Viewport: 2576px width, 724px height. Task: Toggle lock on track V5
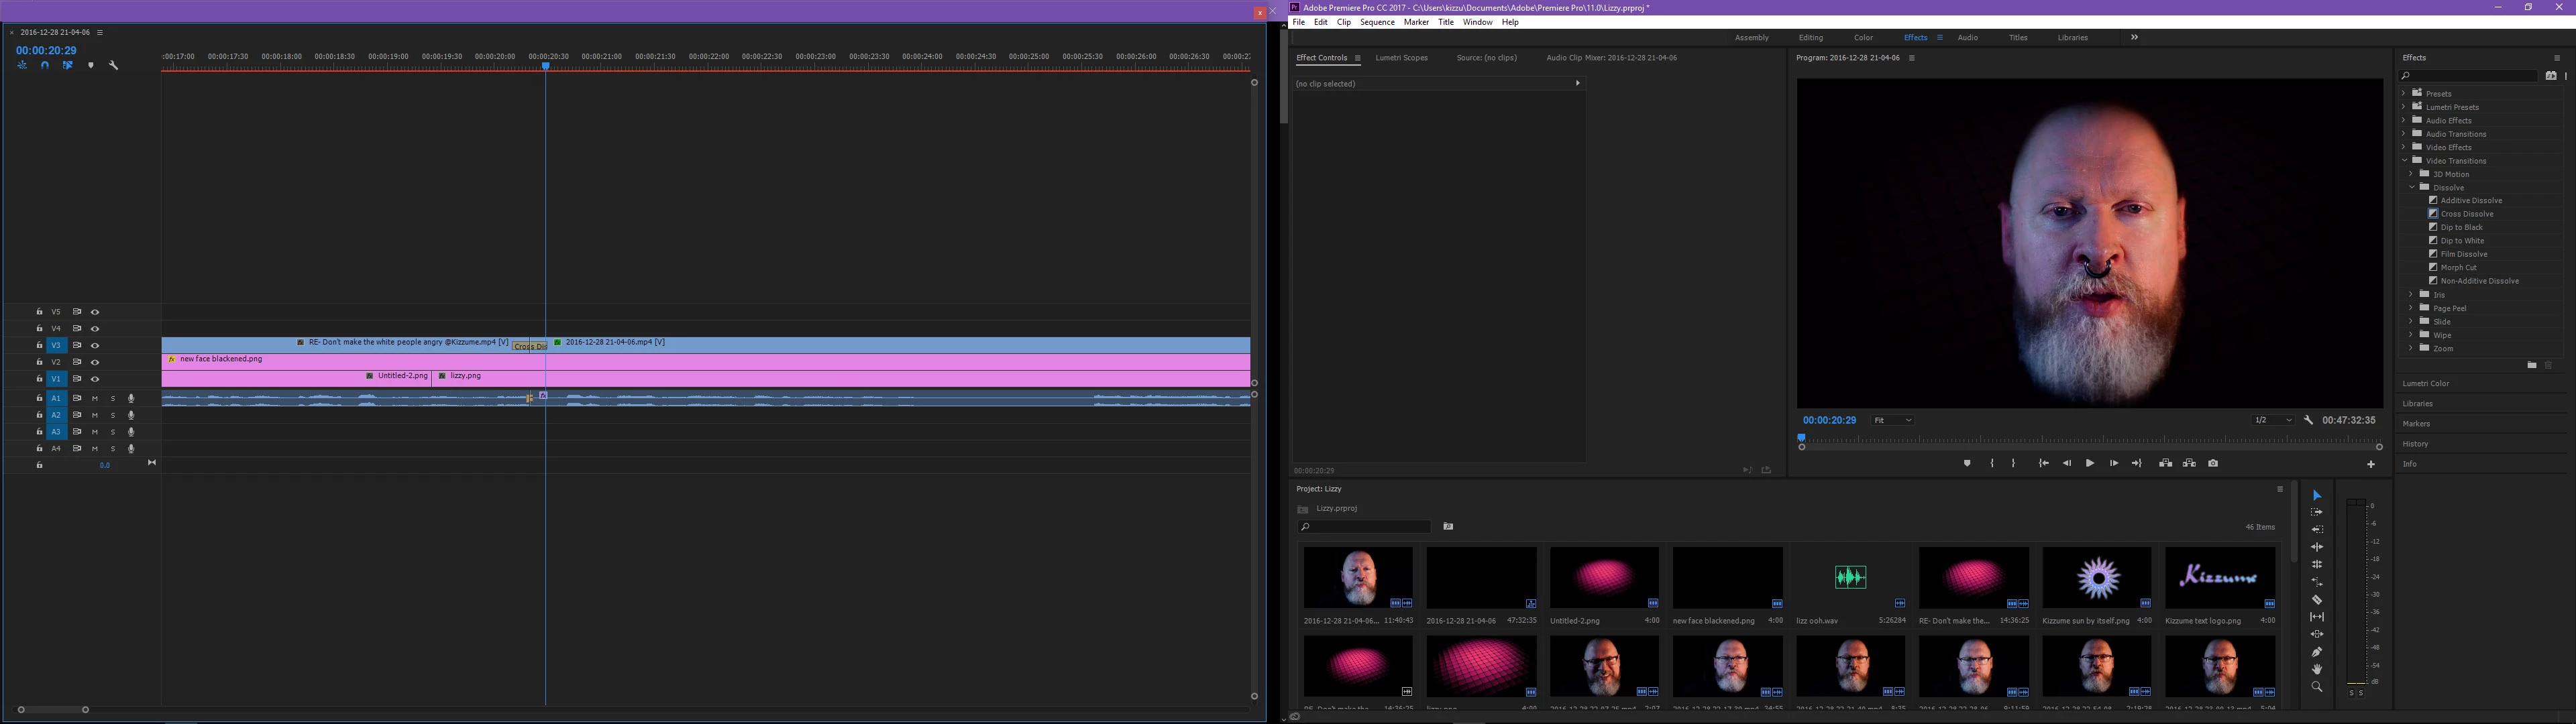point(39,312)
